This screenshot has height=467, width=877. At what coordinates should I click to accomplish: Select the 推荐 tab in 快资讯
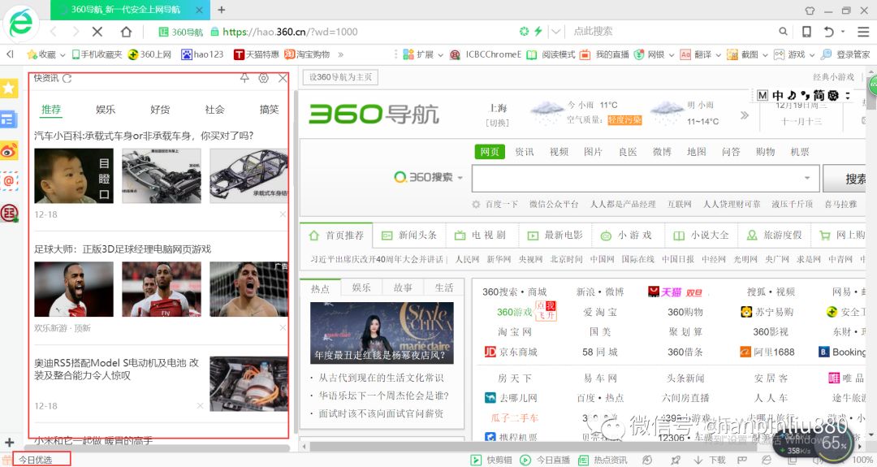point(51,110)
